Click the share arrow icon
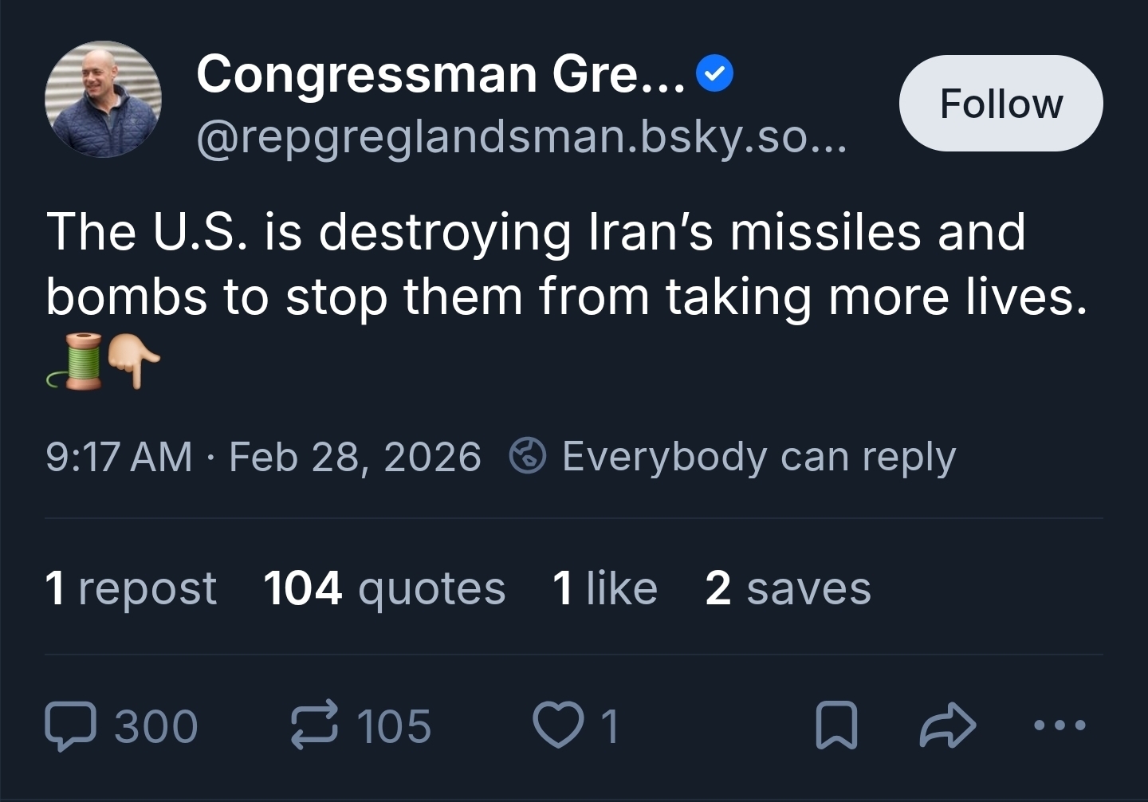Viewport: 1148px width, 802px height. click(x=947, y=725)
